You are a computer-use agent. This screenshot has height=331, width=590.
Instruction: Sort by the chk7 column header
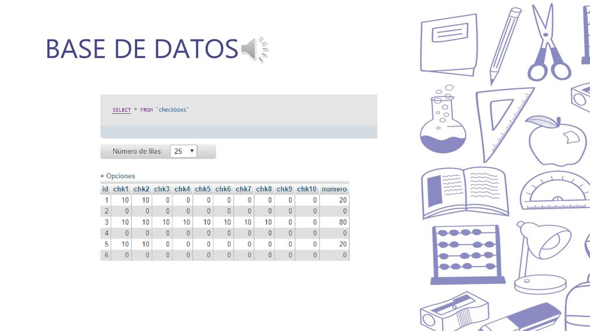tap(244, 189)
